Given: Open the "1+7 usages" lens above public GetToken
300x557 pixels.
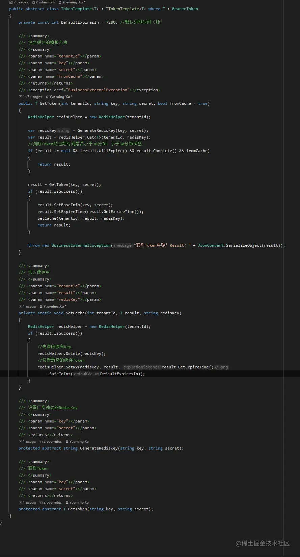Looking at the screenshot, I should coord(30,97).
